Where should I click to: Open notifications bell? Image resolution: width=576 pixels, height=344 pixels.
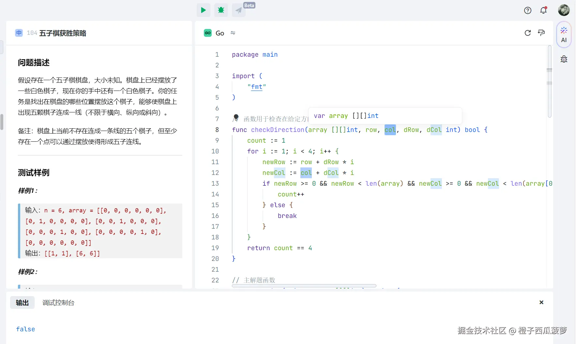pyautogui.click(x=543, y=10)
